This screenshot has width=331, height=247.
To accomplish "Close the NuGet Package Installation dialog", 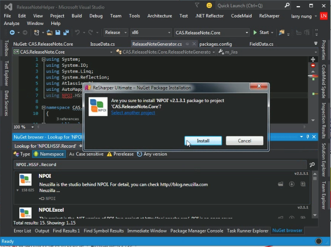I will (x=259, y=86).
